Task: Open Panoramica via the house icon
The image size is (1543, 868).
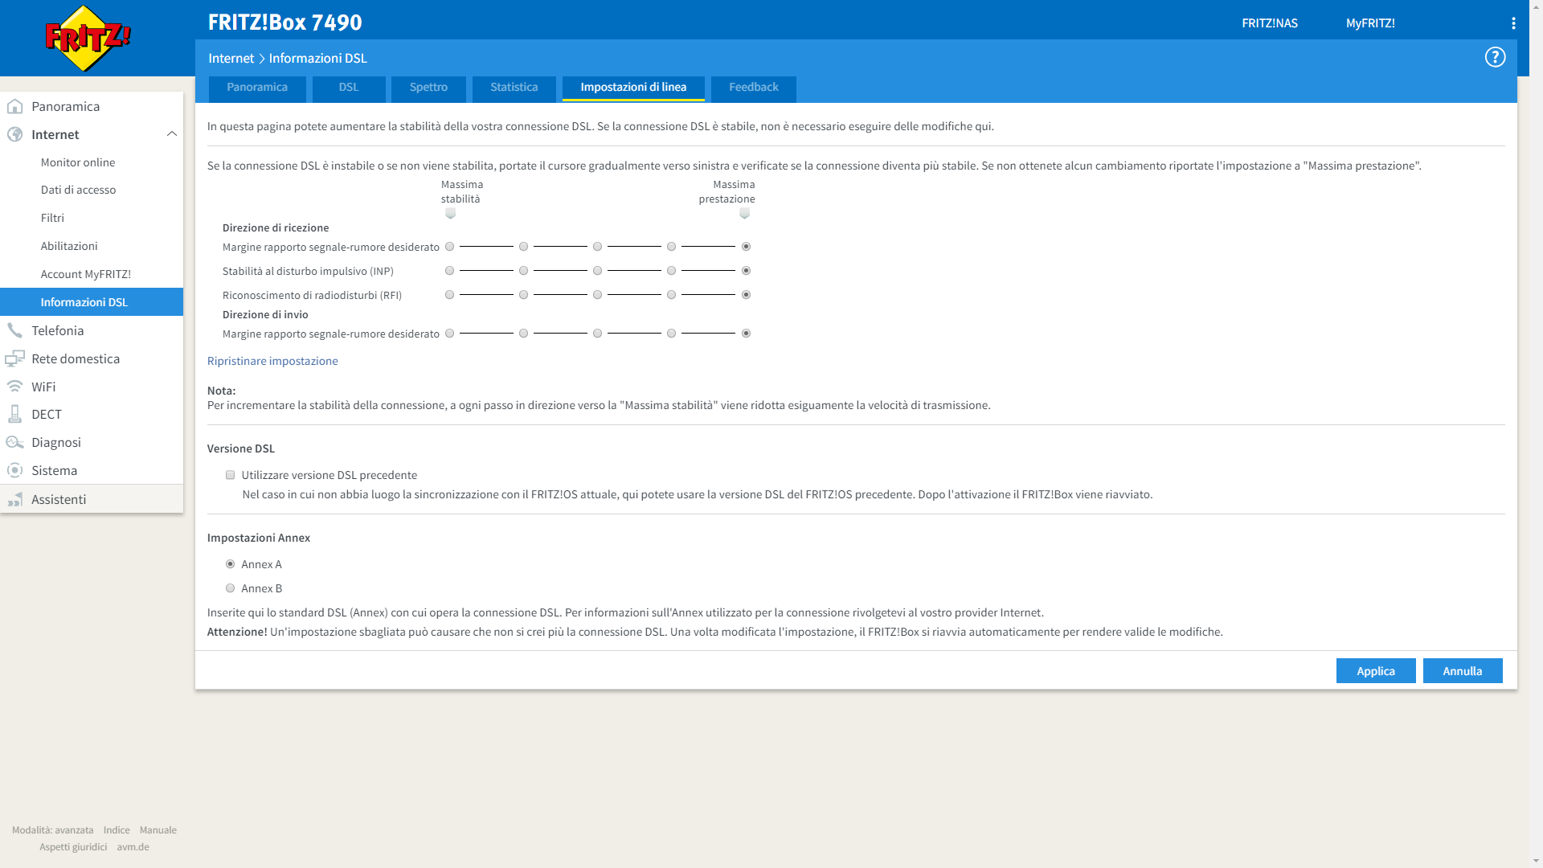Action: (x=14, y=106)
